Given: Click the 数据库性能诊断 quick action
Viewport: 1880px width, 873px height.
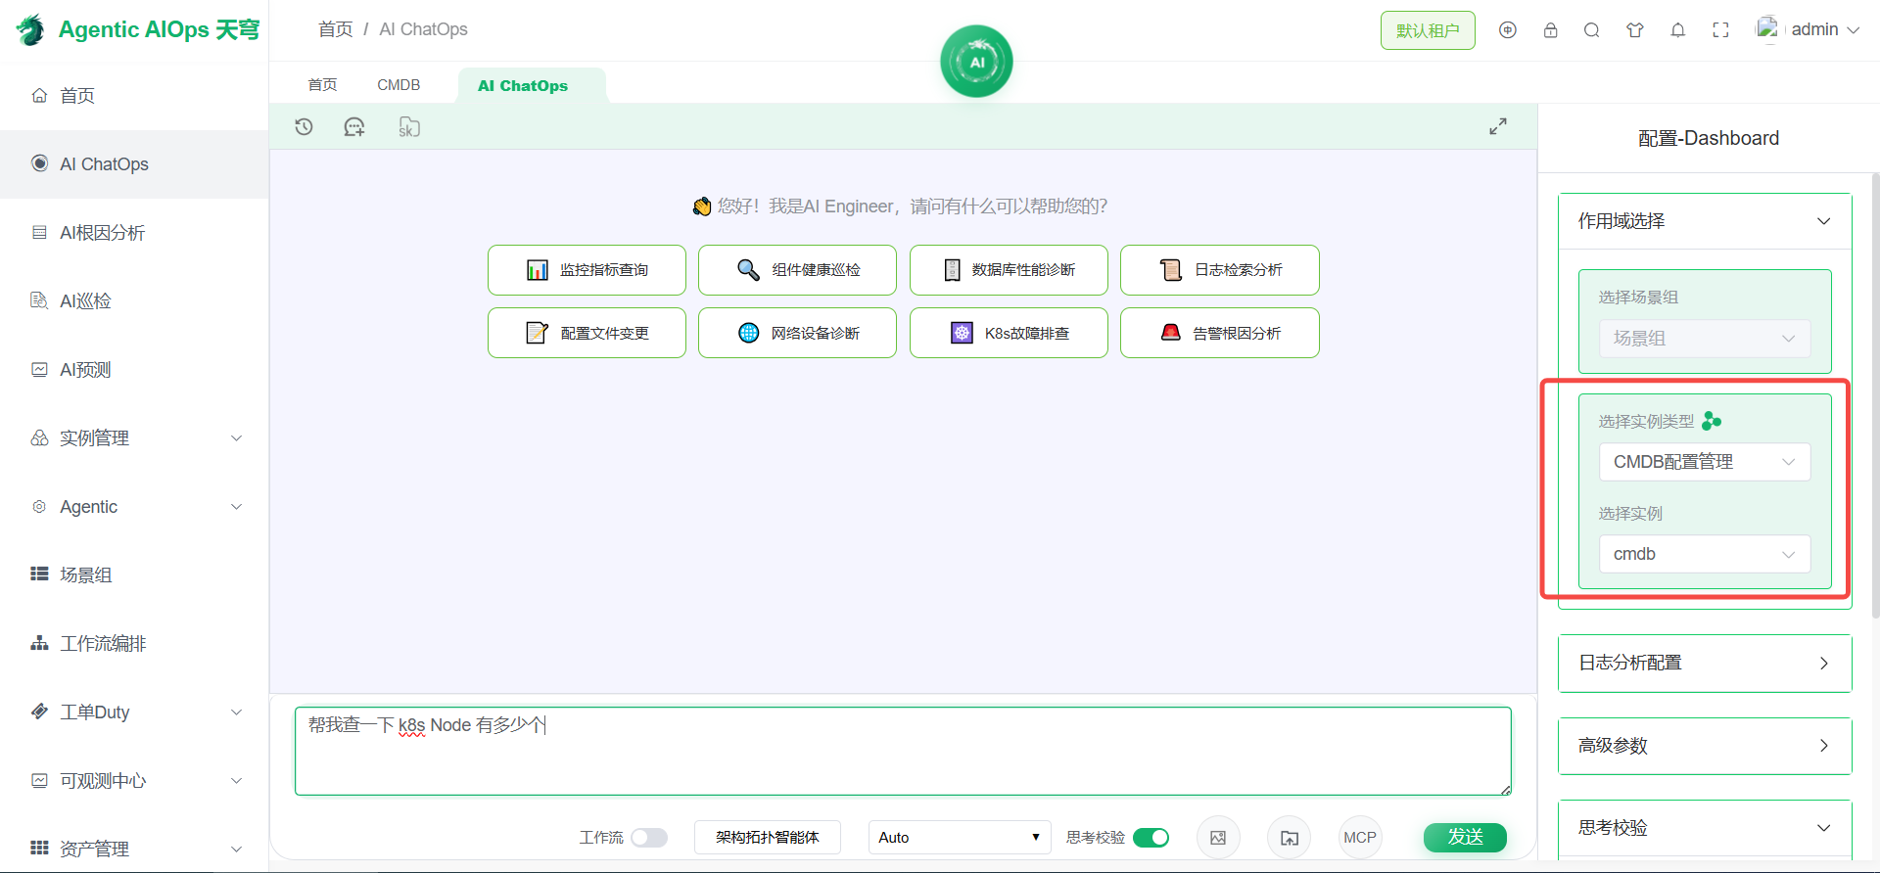Looking at the screenshot, I should (x=1009, y=270).
